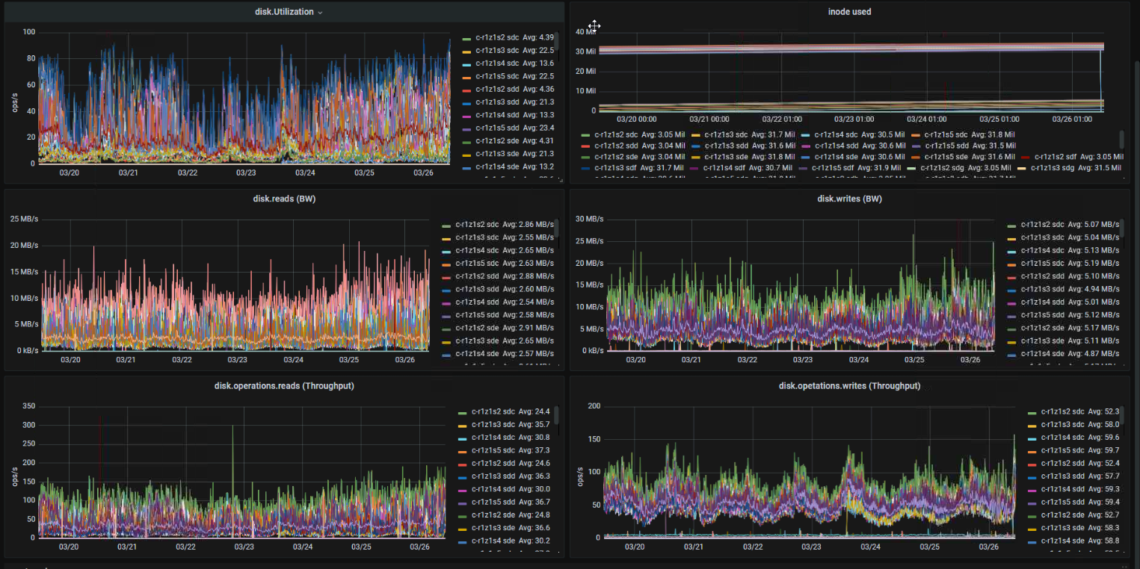The height and width of the screenshot is (569, 1140).
Task: Click the disk.operations.reads (Throughput) panel title
Action: (284, 386)
